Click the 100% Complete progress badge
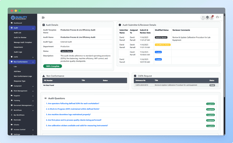Screen dimensions: 233x143 click(53, 66)
